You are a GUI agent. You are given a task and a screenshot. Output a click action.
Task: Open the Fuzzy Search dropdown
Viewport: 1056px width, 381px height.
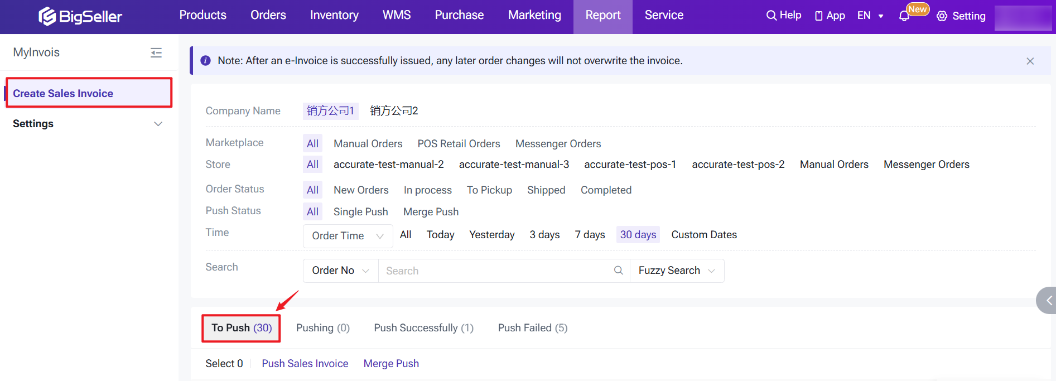676,271
